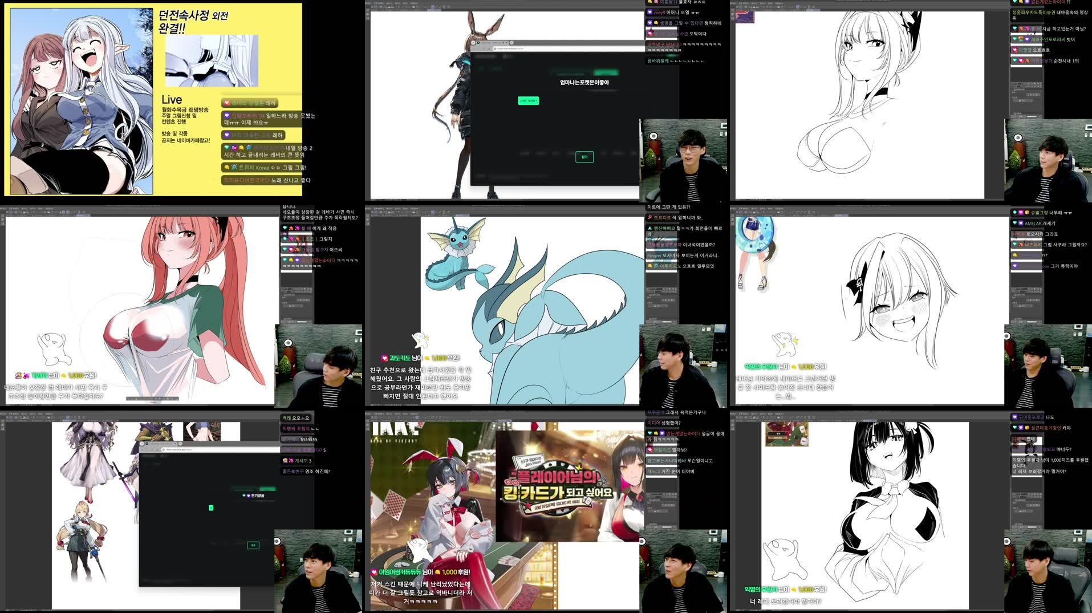
Task: Click chat message 좋은북반구 명조 하긴해?
Action: pos(306,472)
